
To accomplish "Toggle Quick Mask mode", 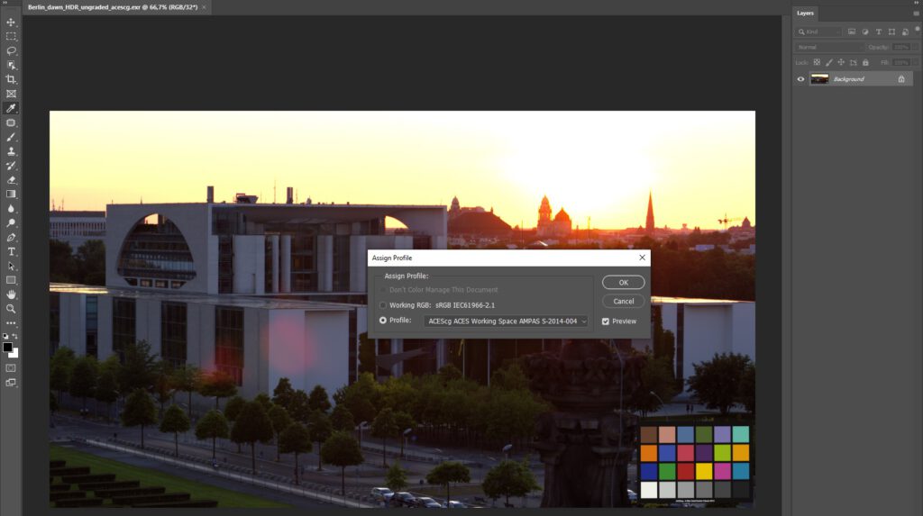I will click(x=11, y=367).
